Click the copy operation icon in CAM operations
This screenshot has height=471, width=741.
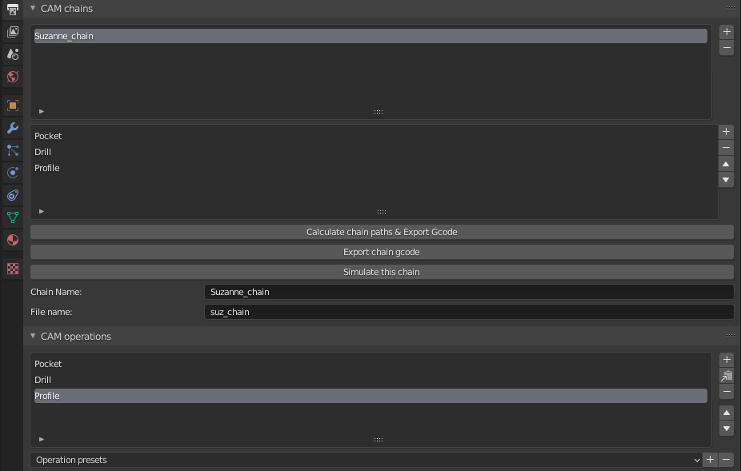click(727, 376)
